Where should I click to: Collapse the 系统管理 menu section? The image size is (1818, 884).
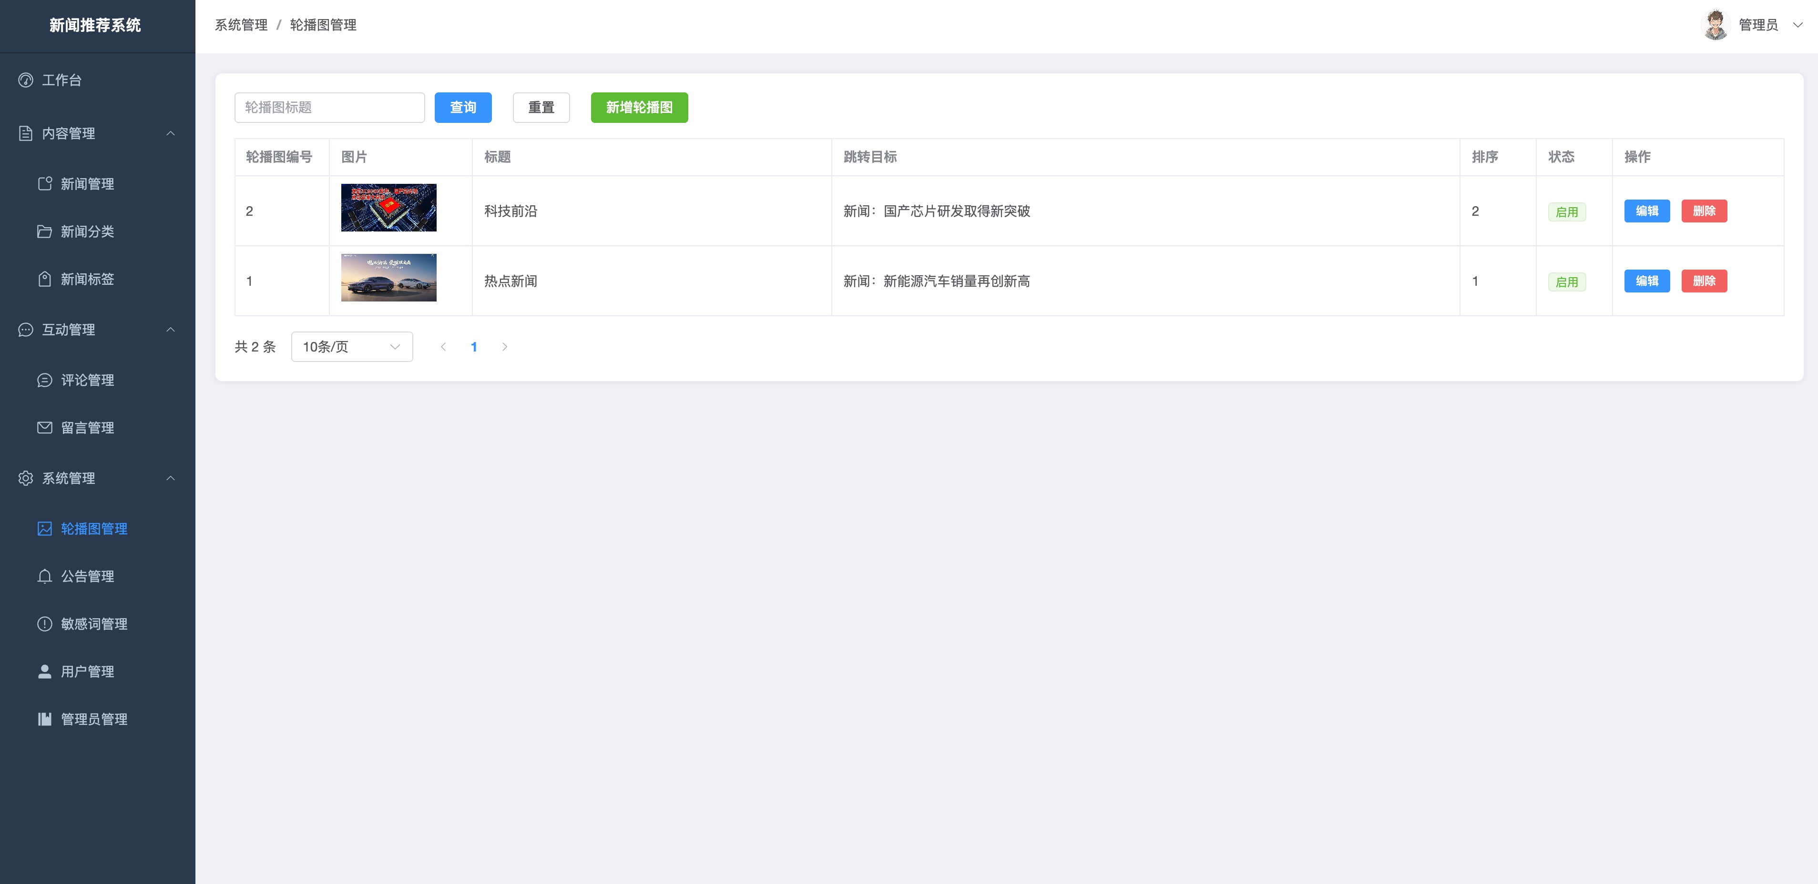coord(170,478)
